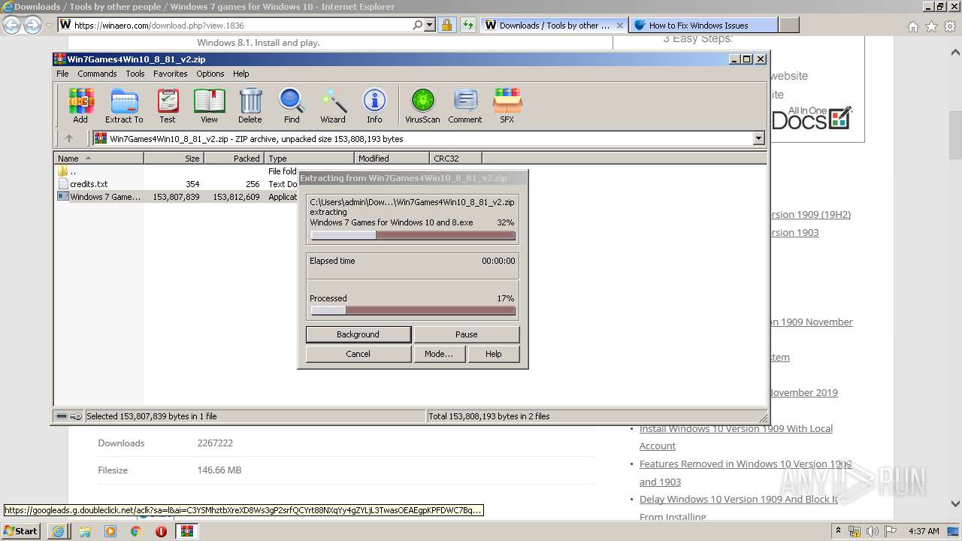The width and height of the screenshot is (962, 541).
Task: Click the IE refresh icon
Action: (x=468, y=25)
